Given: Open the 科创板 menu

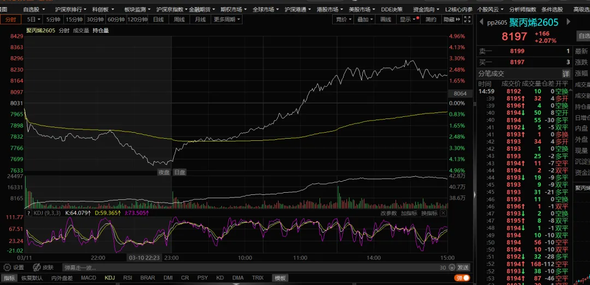Looking at the screenshot, I should tap(103, 9).
